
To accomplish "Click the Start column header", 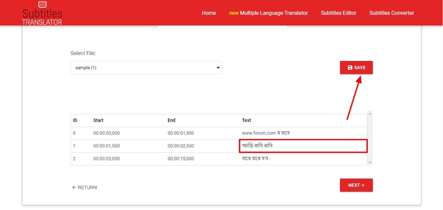I will (98, 121).
